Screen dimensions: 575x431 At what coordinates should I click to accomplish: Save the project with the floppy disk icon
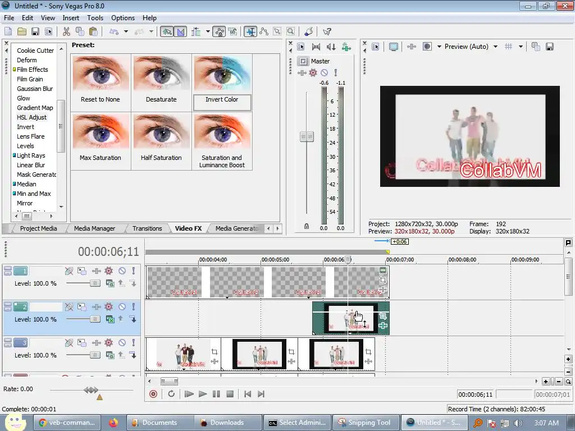pyautogui.click(x=35, y=31)
